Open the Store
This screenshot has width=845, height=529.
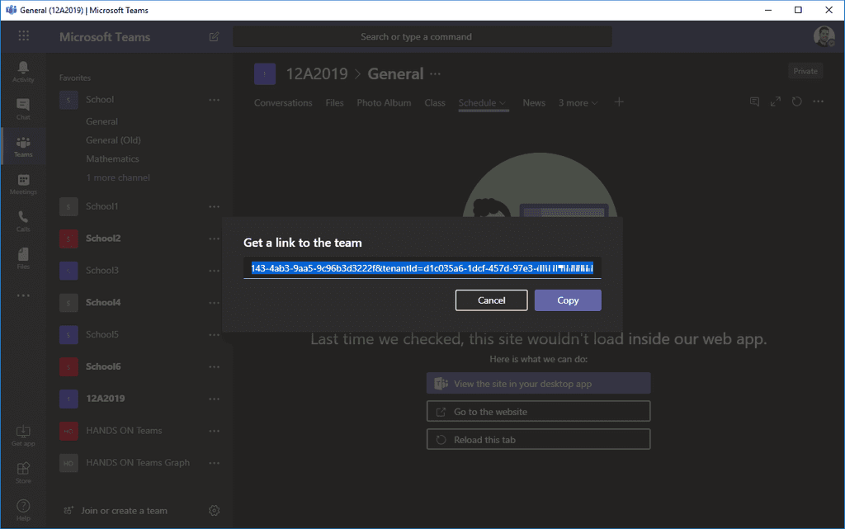(23, 472)
